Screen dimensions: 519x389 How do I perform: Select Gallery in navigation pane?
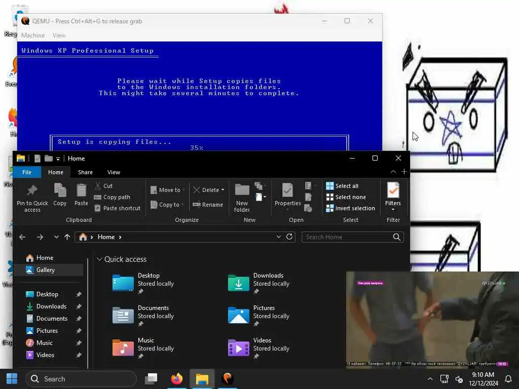pyautogui.click(x=49, y=270)
